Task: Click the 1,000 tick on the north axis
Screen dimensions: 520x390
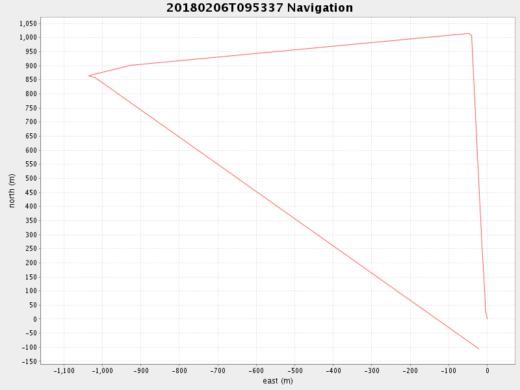Action: 29,37
